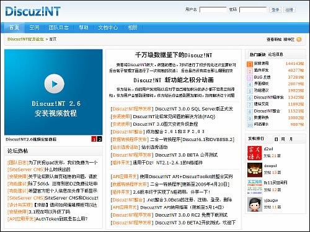Open rank 2 board 插件开发

pyautogui.click(x=261, y=70)
